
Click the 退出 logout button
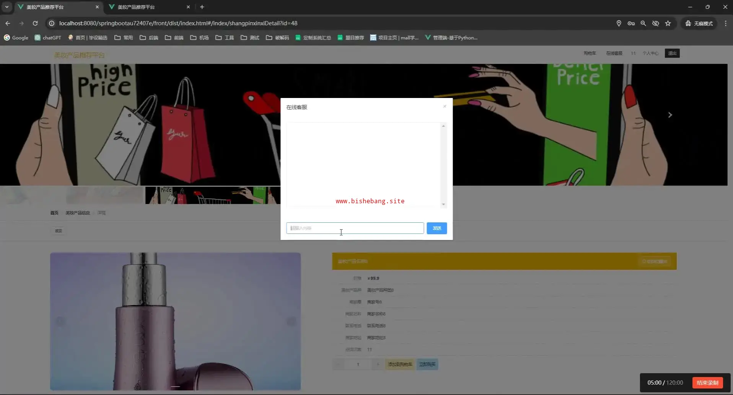[x=672, y=53]
